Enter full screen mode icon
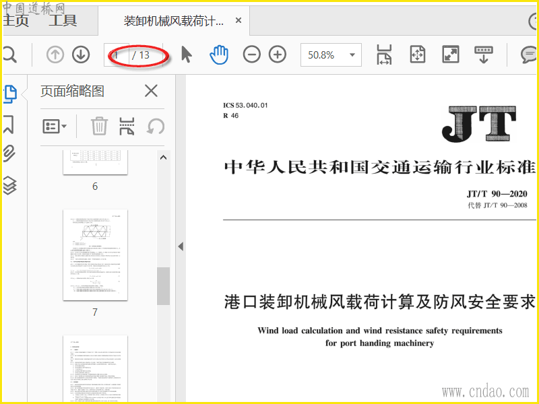Viewport: 539px width, 404px height. [450, 55]
